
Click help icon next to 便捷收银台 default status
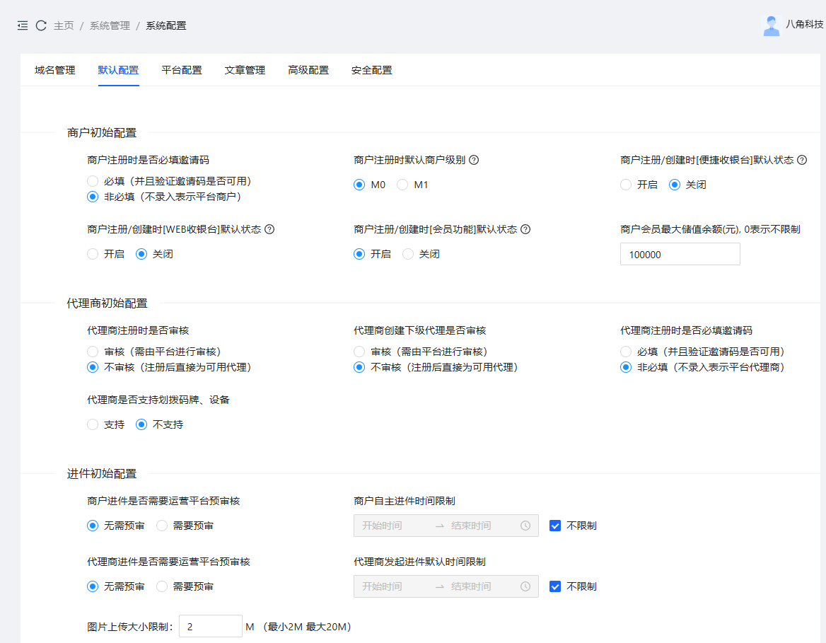click(x=802, y=160)
